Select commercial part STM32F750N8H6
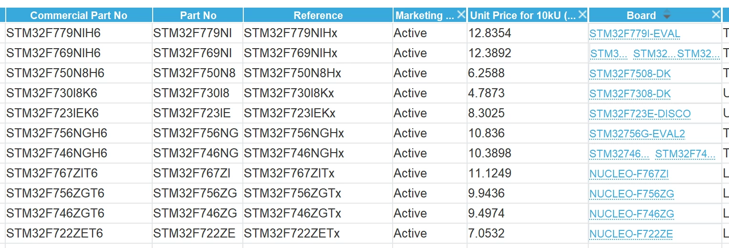This screenshot has height=248, width=729. (55, 73)
